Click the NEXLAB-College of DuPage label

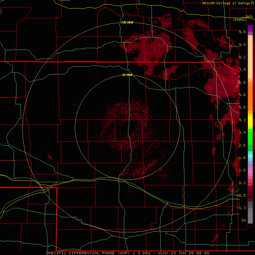pyautogui.click(x=226, y=3)
